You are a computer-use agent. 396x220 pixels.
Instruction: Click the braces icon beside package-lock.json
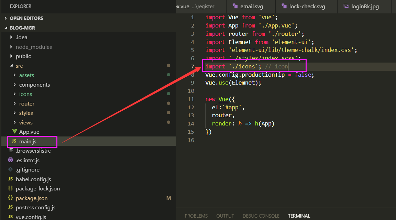pos(11,188)
